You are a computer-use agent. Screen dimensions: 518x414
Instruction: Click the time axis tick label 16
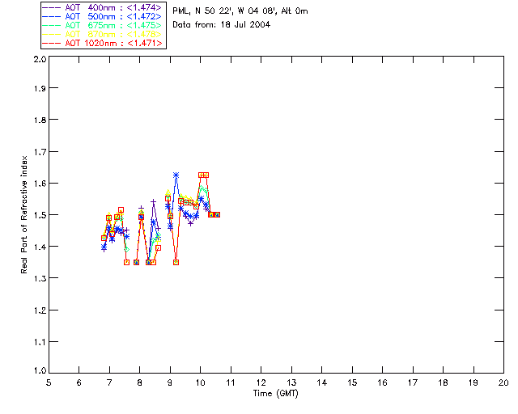pos(382,382)
